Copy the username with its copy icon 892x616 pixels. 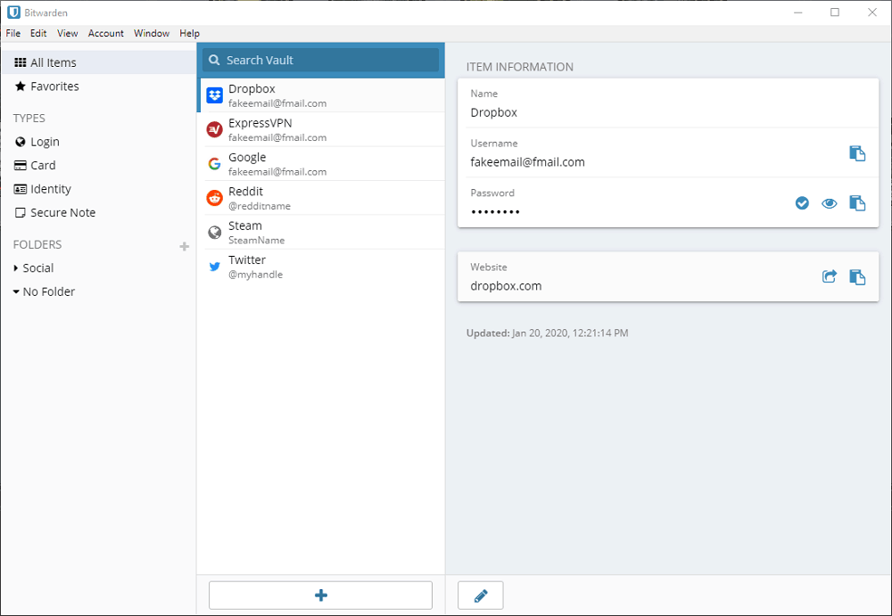[x=857, y=153]
